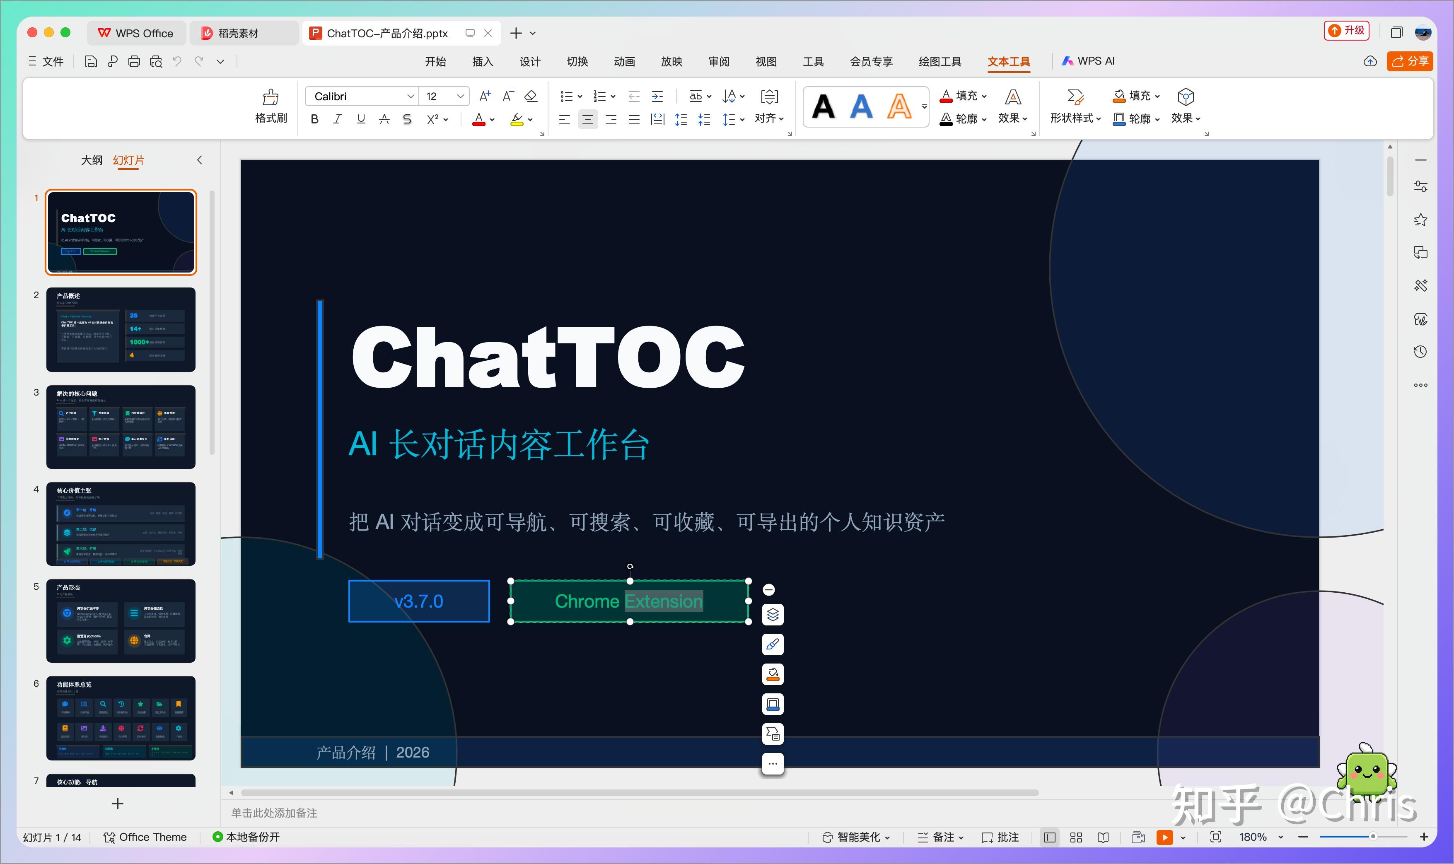Click the 智能美化 button in status bar
1454x864 pixels.
(x=856, y=837)
